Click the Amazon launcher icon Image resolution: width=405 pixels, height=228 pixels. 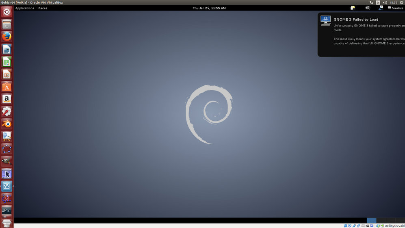click(x=6, y=99)
